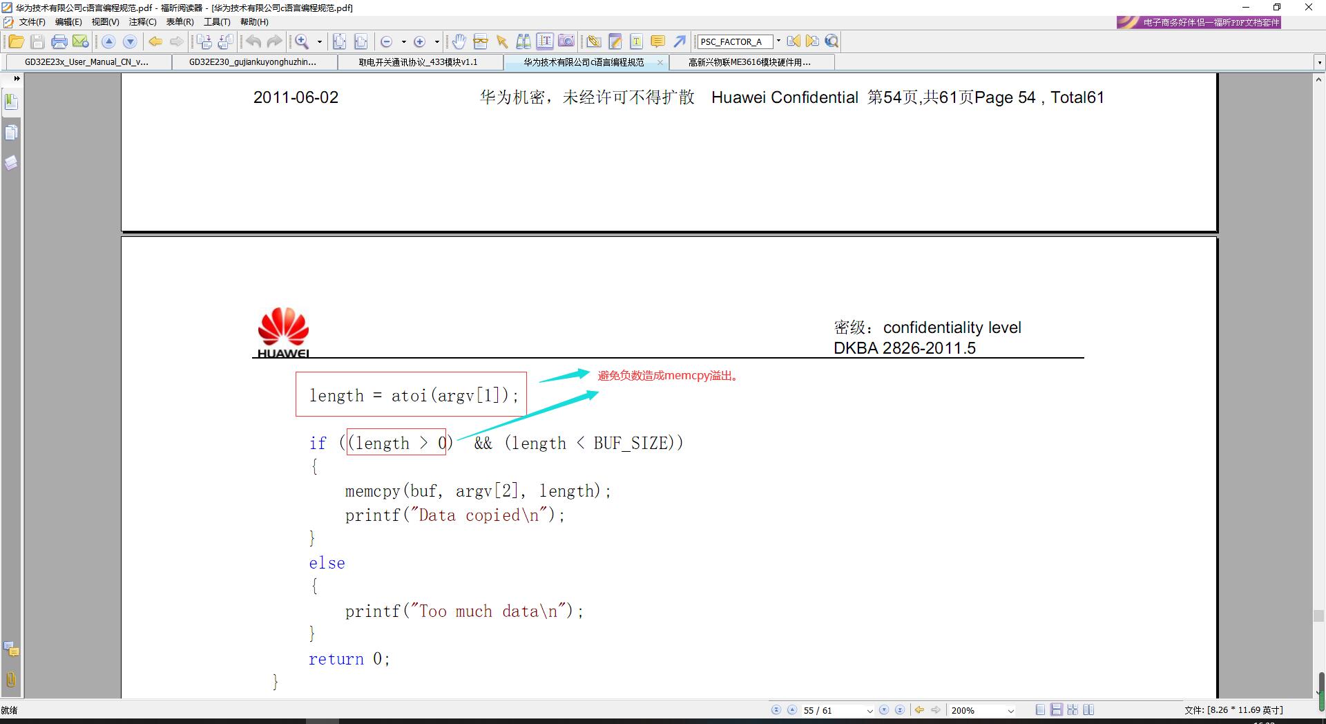Click the 福昕PDF文档套件 advertisement banner
This screenshot has width=1326, height=724.
point(1199,22)
